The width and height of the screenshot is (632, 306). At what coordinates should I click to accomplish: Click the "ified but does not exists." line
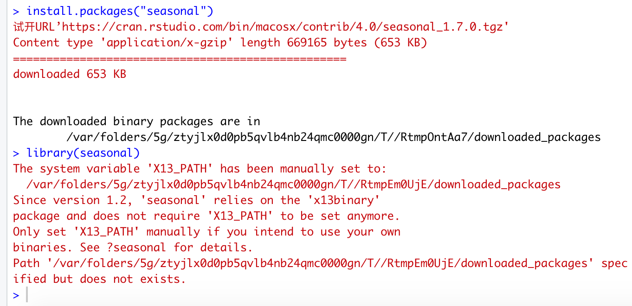[x=99, y=279]
